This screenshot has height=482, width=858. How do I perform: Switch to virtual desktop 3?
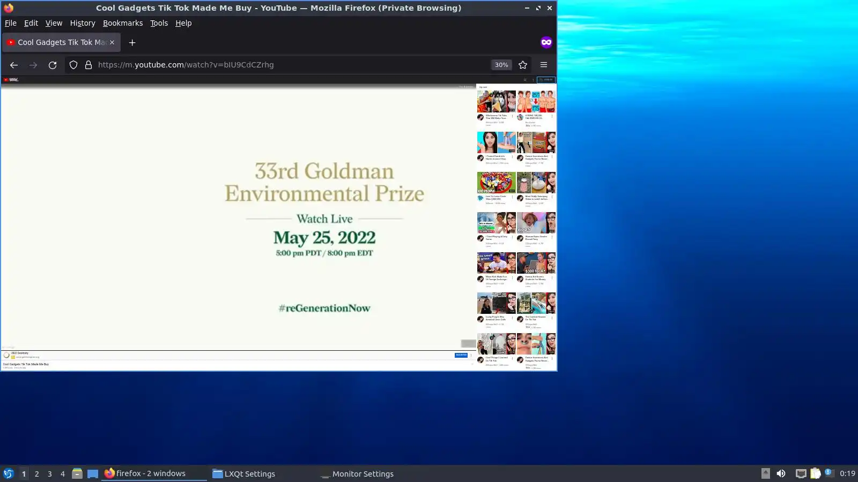[50, 474]
